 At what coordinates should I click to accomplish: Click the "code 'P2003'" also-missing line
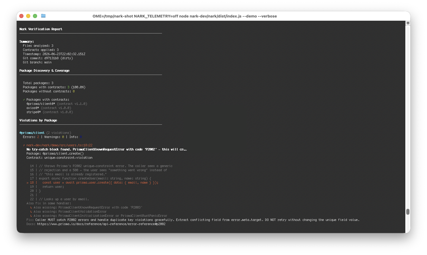click(86, 207)
